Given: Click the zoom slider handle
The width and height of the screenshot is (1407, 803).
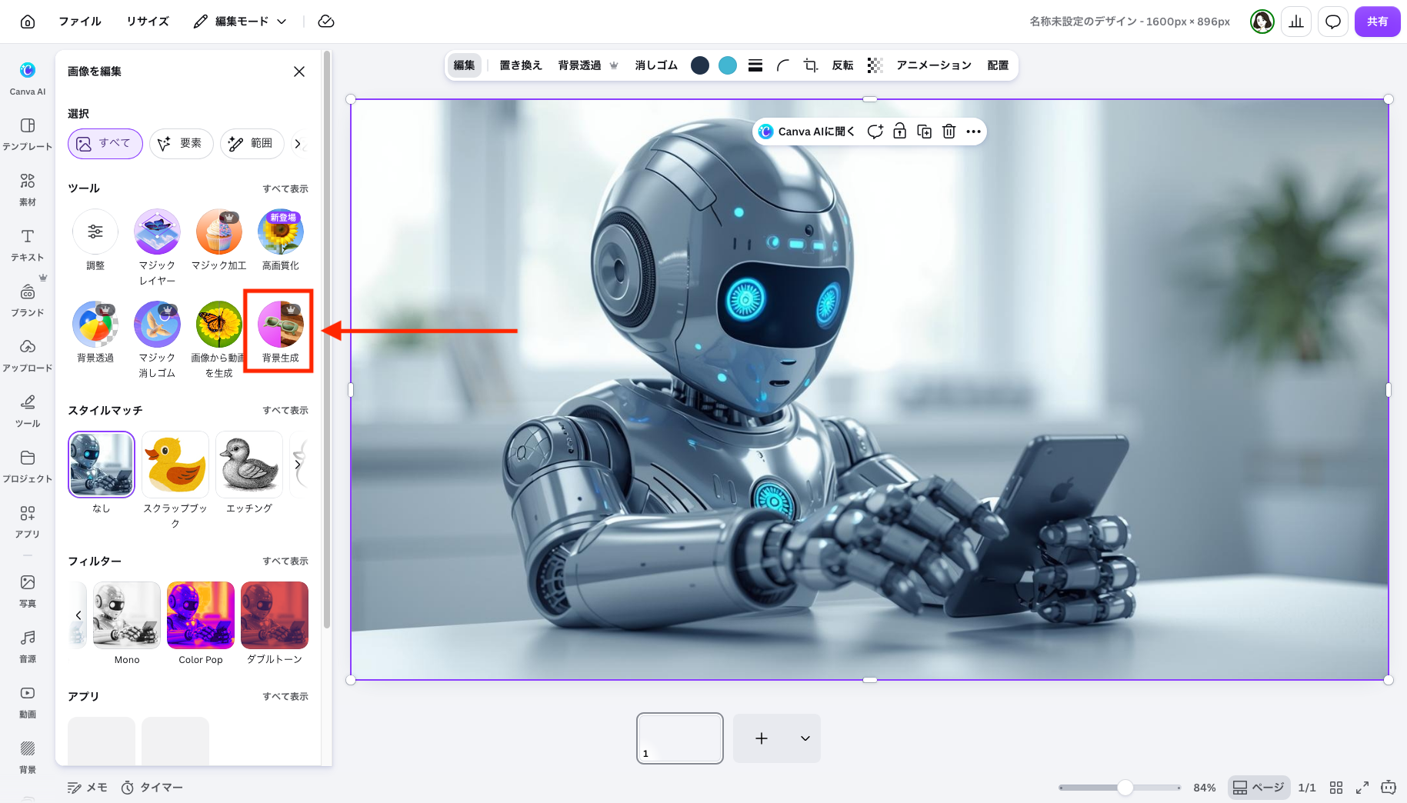Looking at the screenshot, I should 1125,788.
